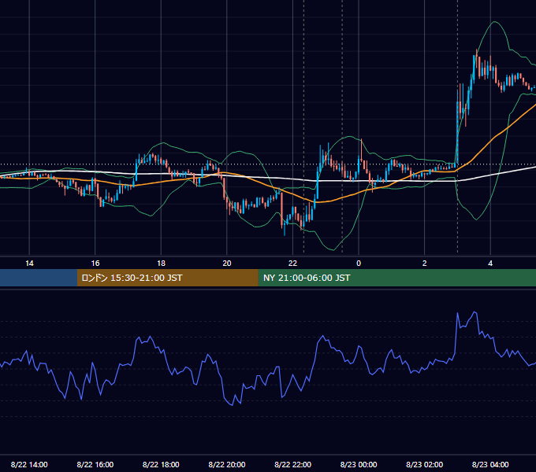Screen dimensions: 536x472
Task: Click the blue session bar before ロンドン
Action: (39, 278)
